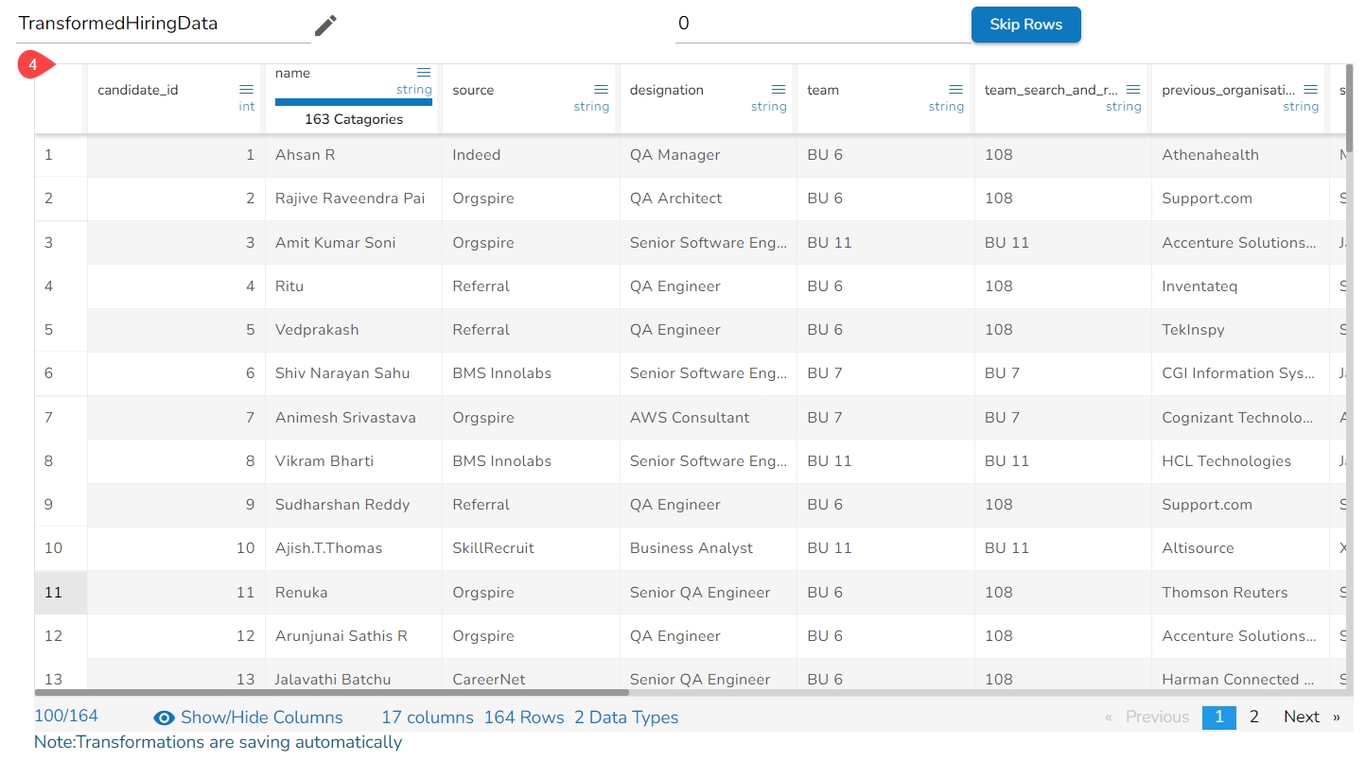Click the 2 Data Types link
The height and width of the screenshot is (761, 1366).
626,718
